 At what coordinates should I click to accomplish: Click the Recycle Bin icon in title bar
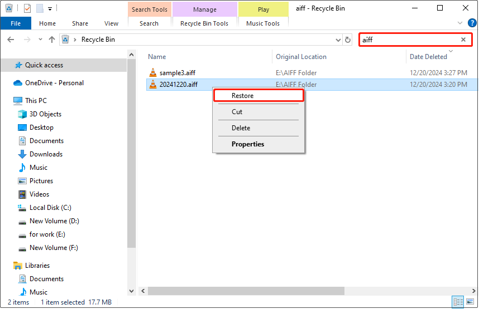pyautogui.click(x=9, y=8)
